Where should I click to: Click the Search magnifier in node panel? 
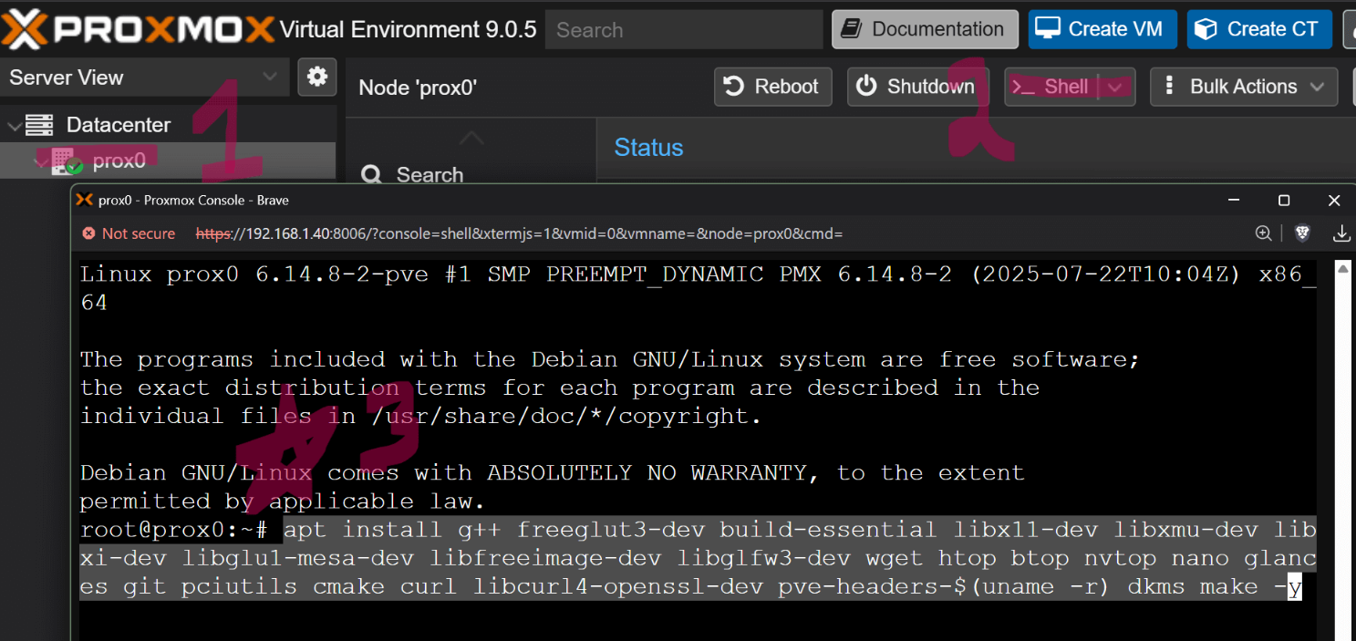coord(371,174)
